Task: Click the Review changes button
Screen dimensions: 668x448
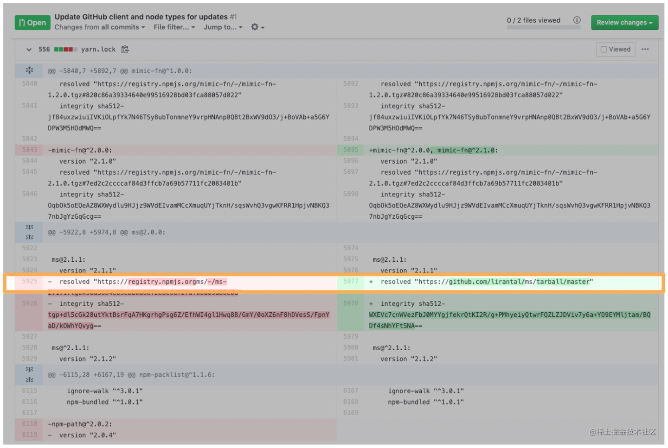Action: pyautogui.click(x=624, y=22)
